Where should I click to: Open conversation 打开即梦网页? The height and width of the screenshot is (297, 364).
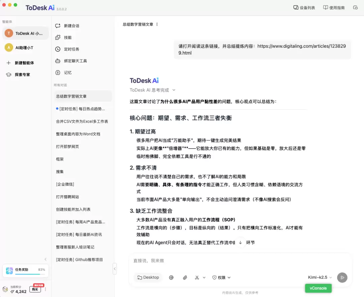(x=83, y=146)
